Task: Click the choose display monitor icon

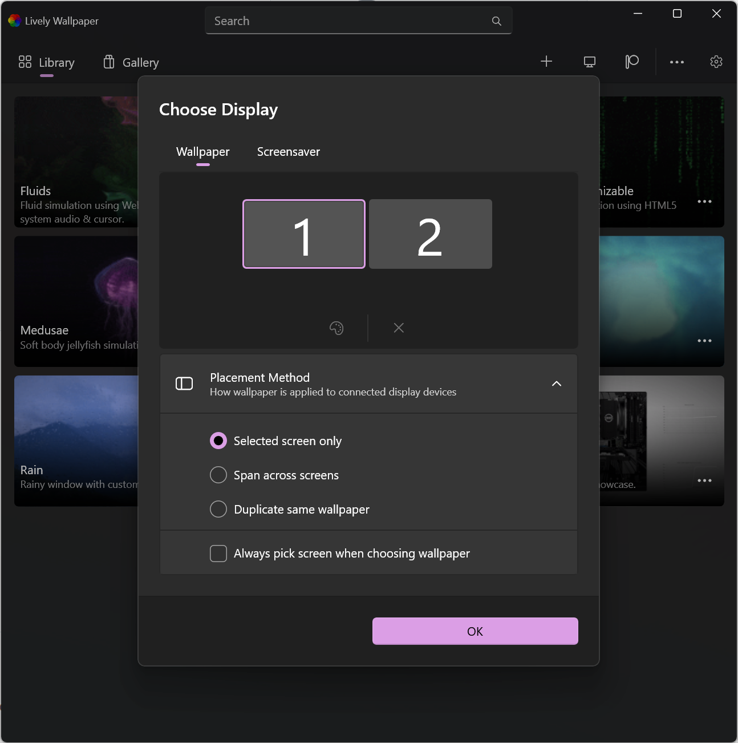Action: tap(589, 62)
